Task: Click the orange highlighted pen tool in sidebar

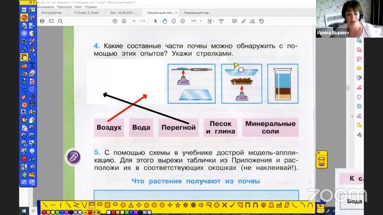Action: 24,17
